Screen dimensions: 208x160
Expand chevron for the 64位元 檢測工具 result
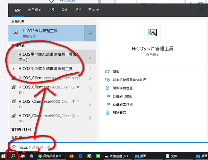pos(90,57)
